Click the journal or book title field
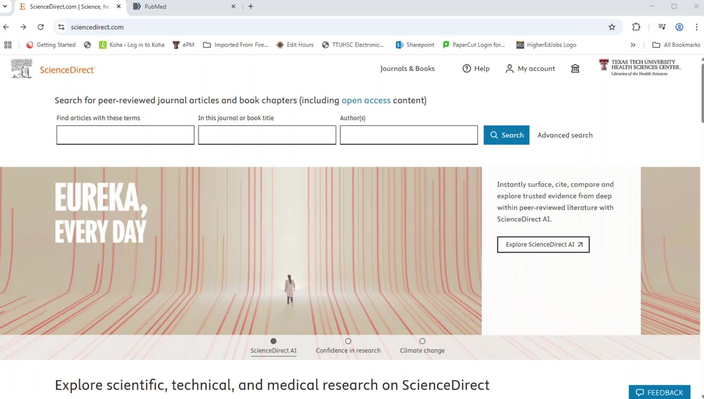The image size is (704, 399). [x=267, y=135]
